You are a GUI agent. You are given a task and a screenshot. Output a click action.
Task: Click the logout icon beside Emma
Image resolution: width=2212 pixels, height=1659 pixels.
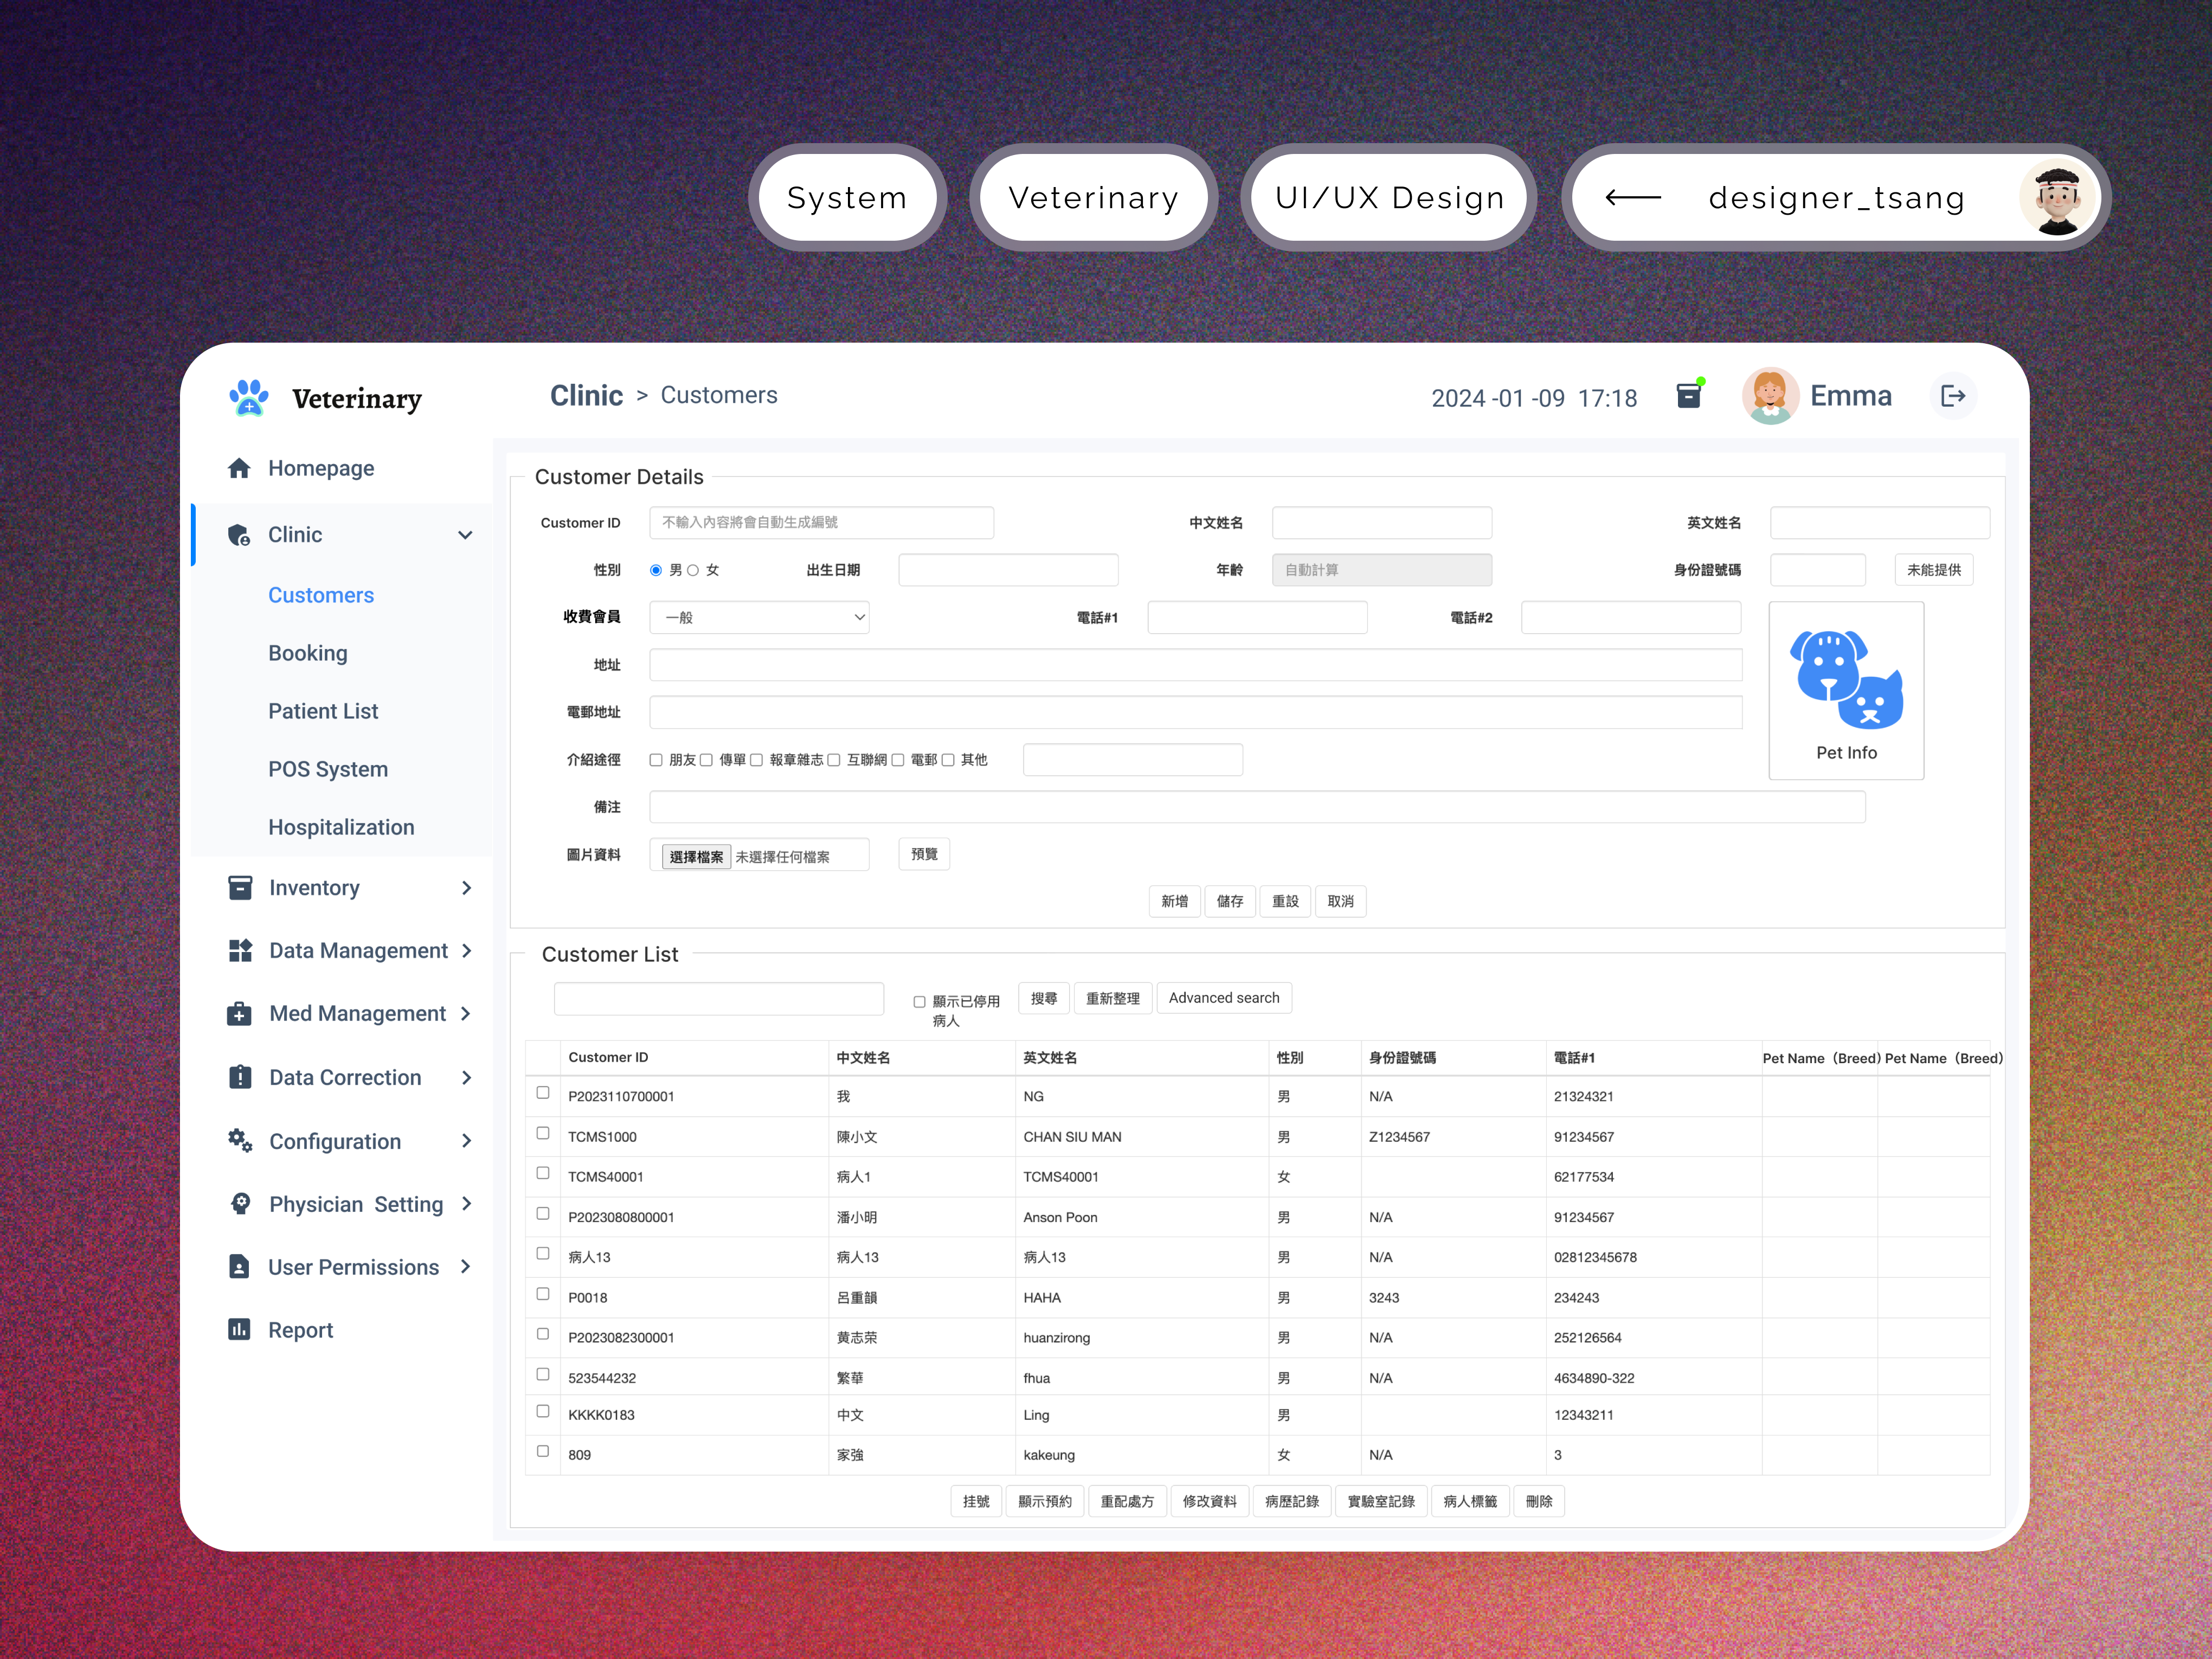[1952, 396]
